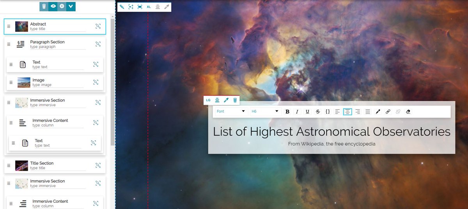Viewport: 468px width, 209px height.
Task: Select the pencil edit tool in section toolbar
Action: (x=122, y=7)
